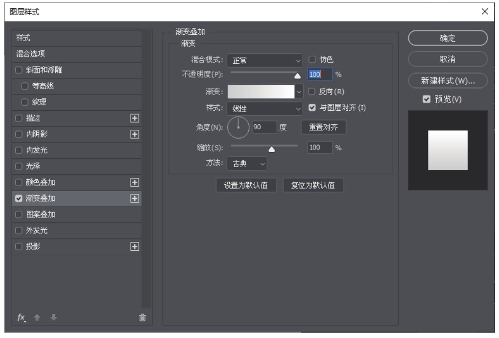Toggle 预览(V) preview checkbox
The height and width of the screenshot is (338, 499).
point(427,99)
